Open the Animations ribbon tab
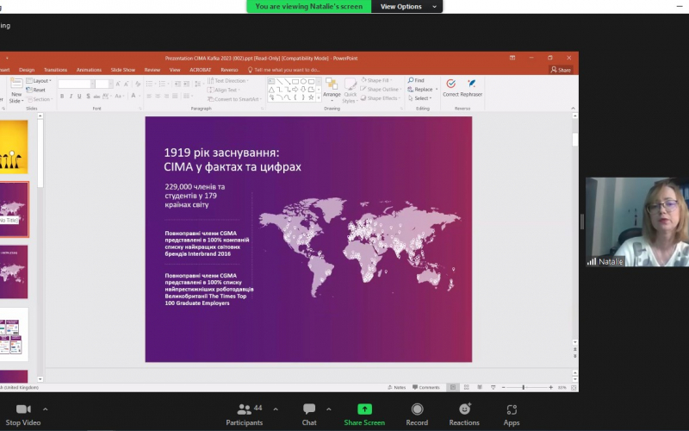The image size is (689, 431). pyautogui.click(x=89, y=70)
